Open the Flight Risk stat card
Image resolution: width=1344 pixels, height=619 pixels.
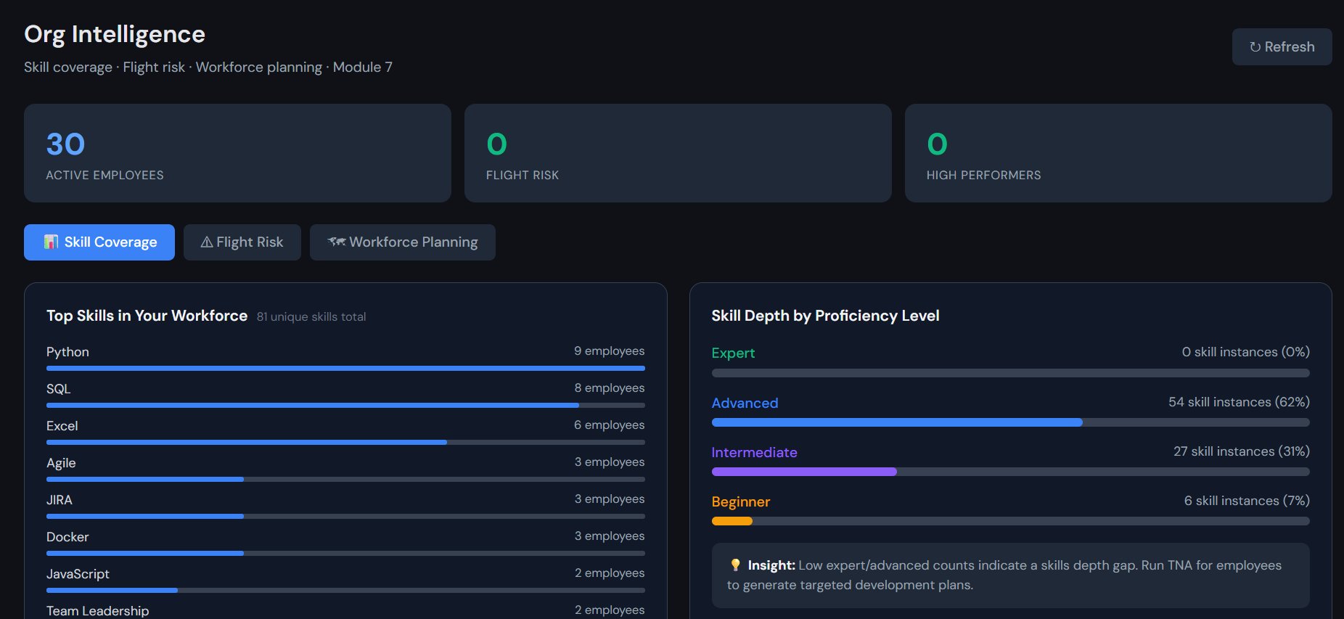(x=678, y=153)
